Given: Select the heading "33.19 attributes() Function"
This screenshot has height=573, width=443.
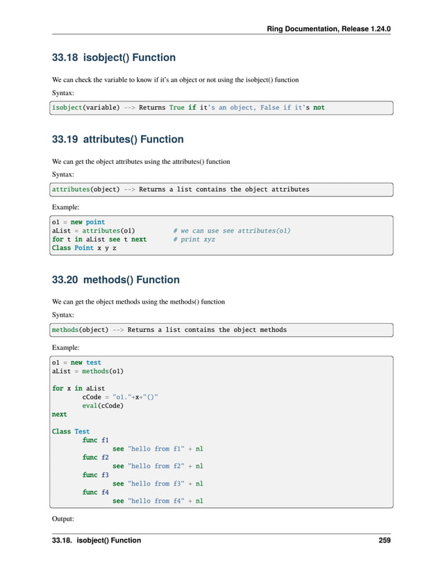Looking at the screenshot, I should tap(117, 139).
